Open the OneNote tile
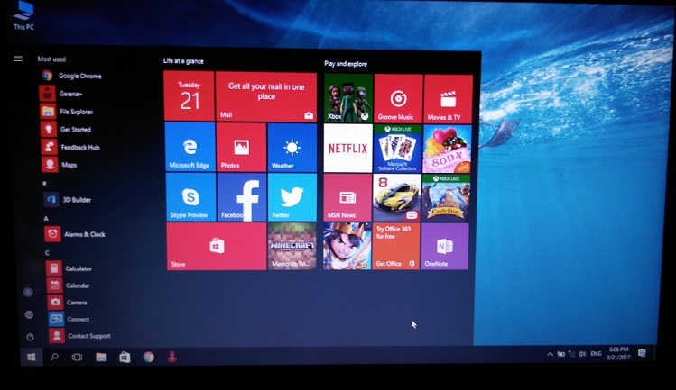The image size is (676, 390). tap(445, 247)
